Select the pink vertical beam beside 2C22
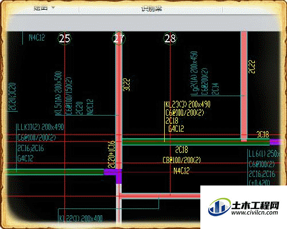The image size is (287, 229). click(244, 86)
